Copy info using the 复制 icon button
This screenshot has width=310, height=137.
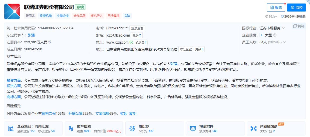point(299,26)
